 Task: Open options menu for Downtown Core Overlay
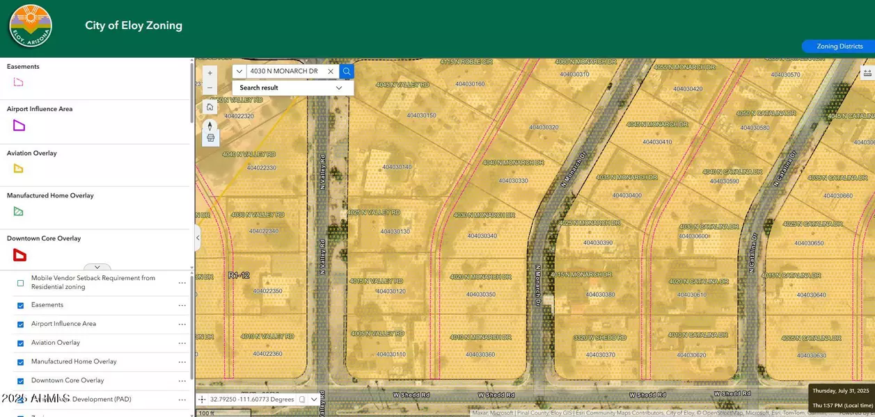point(182,381)
